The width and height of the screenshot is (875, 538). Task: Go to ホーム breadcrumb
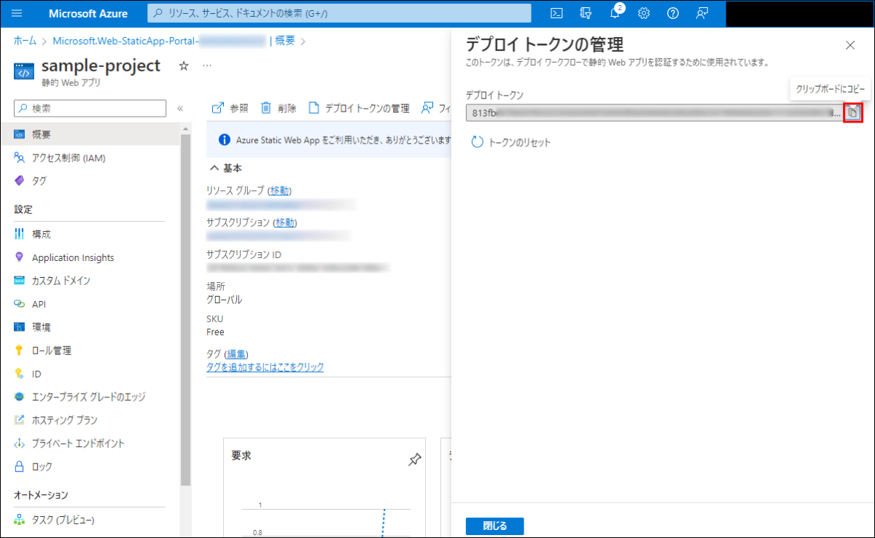click(x=26, y=41)
